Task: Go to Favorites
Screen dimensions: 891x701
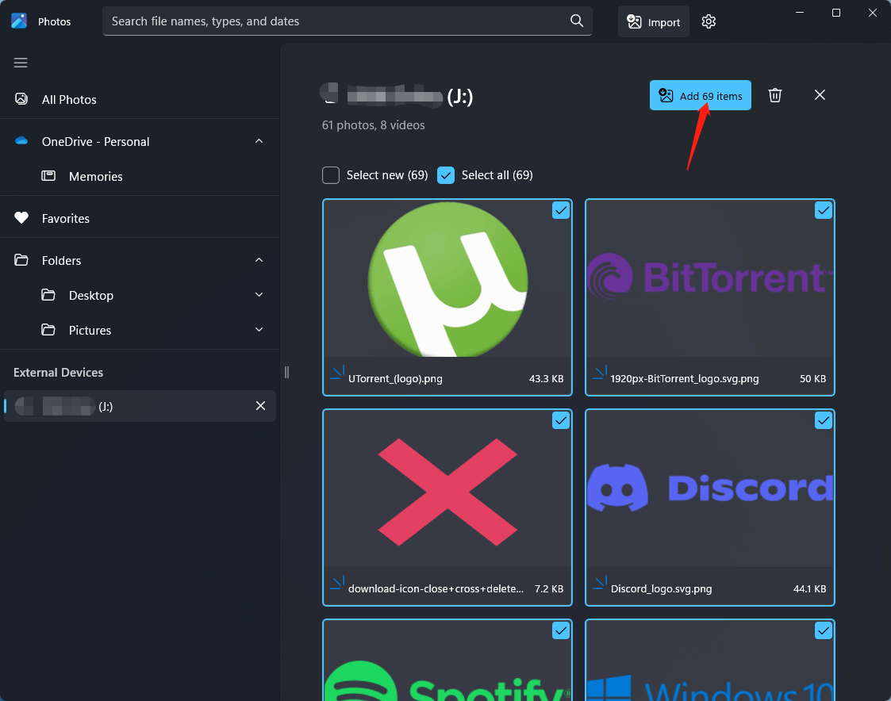Action: click(x=140, y=218)
